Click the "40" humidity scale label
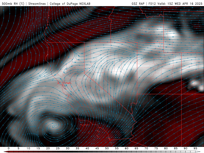204x153 pixels. (x=87, y=148)
